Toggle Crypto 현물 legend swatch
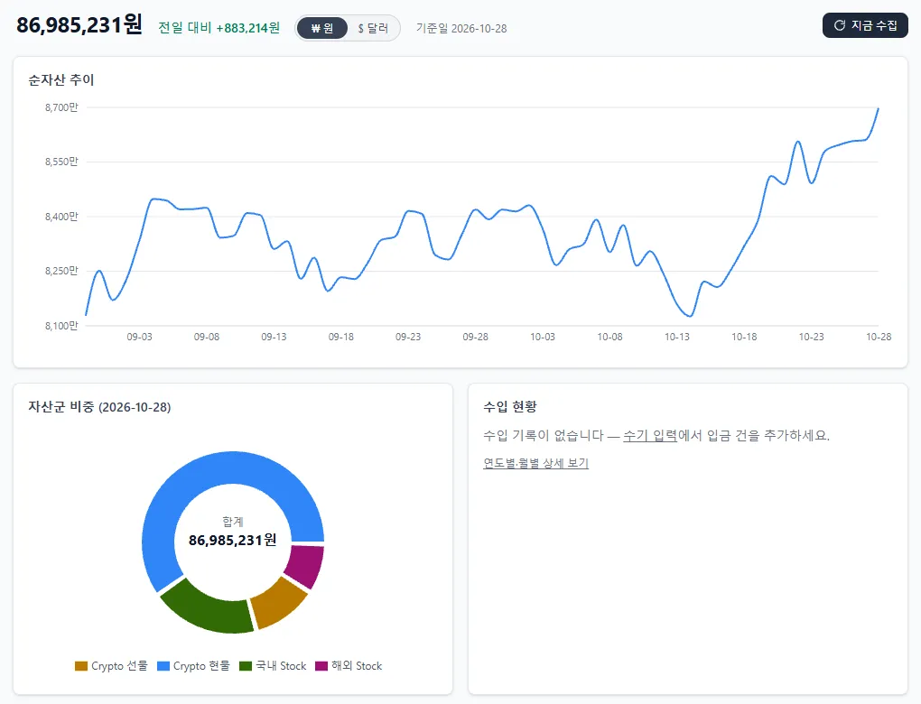Image resolution: width=921 pixels, height=704 pixels. [x=163, y=666]
